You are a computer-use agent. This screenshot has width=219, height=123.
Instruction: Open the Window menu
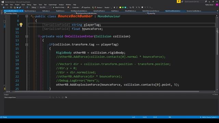click(x=68, y=4)
